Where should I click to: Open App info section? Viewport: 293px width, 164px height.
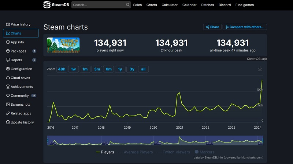point(21,42)
